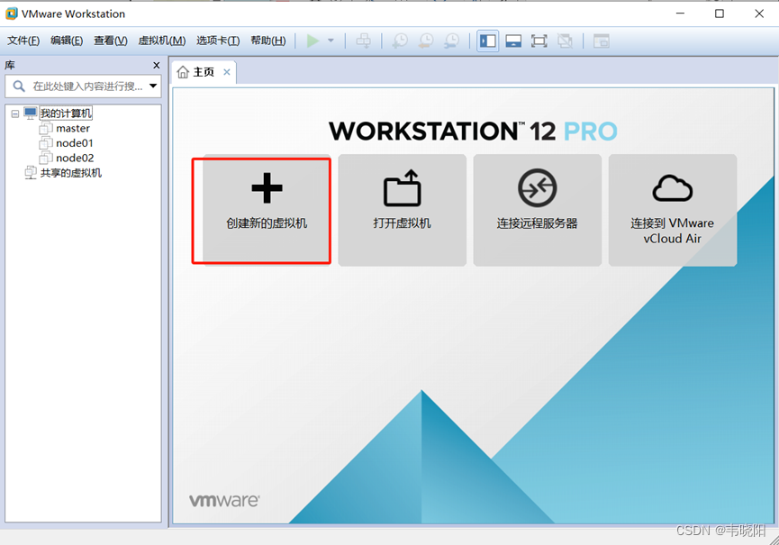The image size is (779, 545).
Task: Click the Full Screen mode icon
Action: point(539,41)
